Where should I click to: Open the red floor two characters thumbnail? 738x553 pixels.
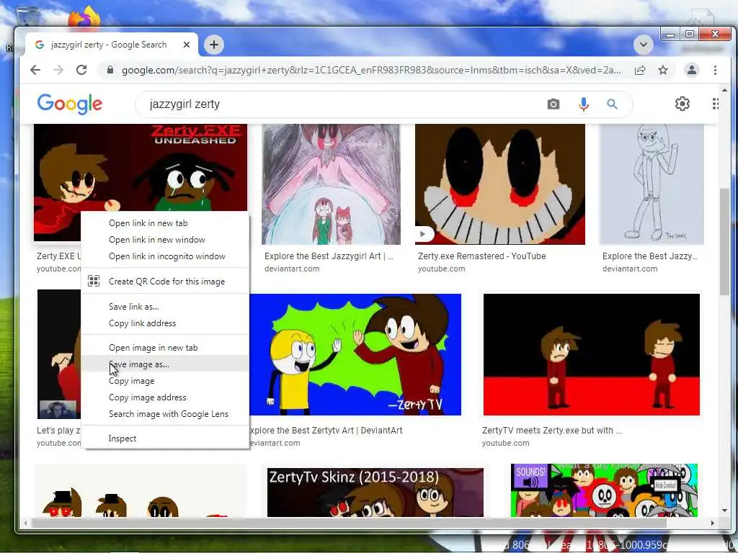[x=591, y=354]
